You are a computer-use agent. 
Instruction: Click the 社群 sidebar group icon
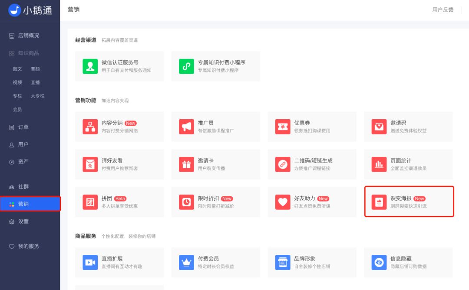pos(12,187)
